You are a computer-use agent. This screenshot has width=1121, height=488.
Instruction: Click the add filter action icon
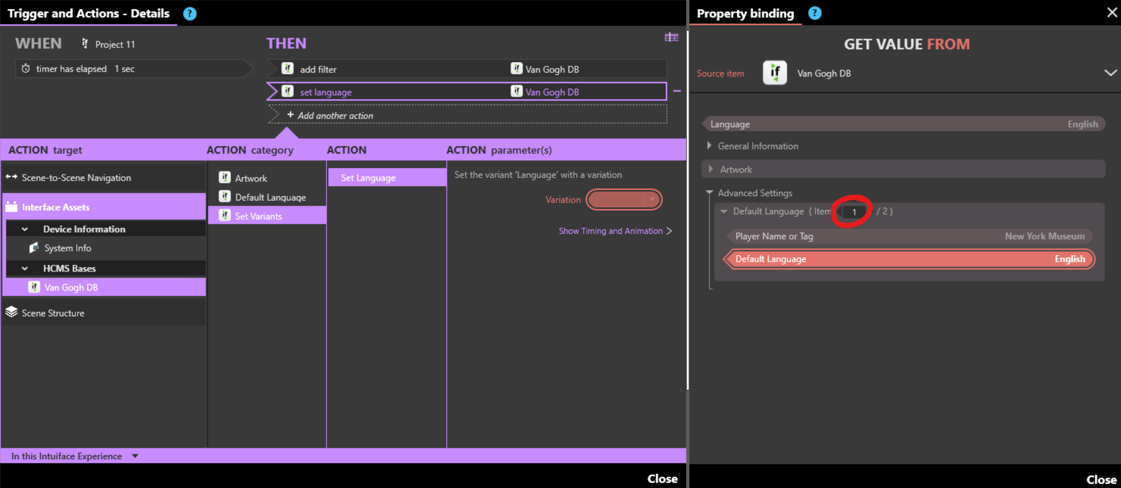coord(287,68)
